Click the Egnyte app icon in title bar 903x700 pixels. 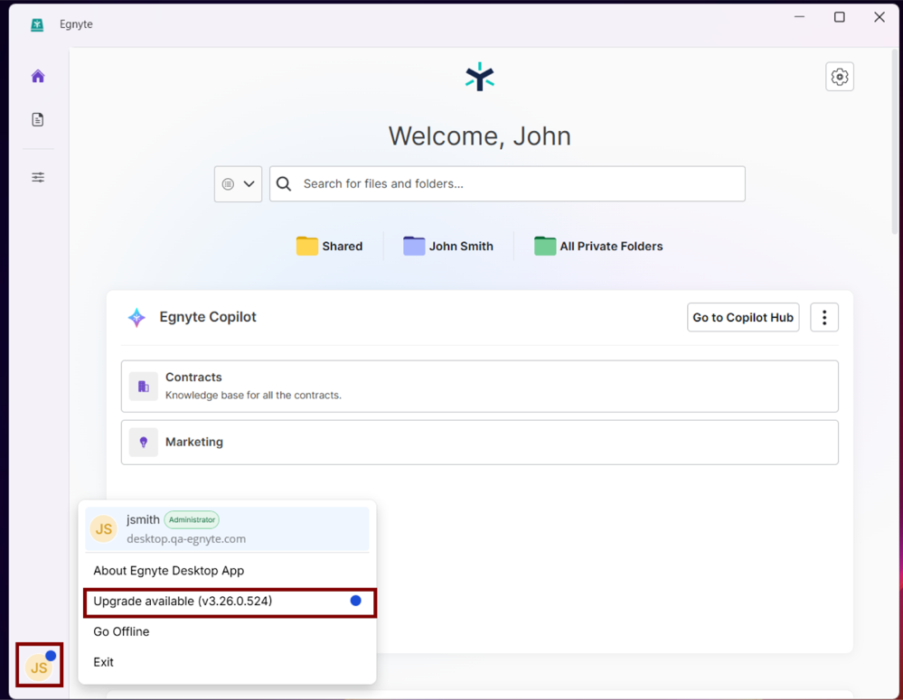pos(37,24)
